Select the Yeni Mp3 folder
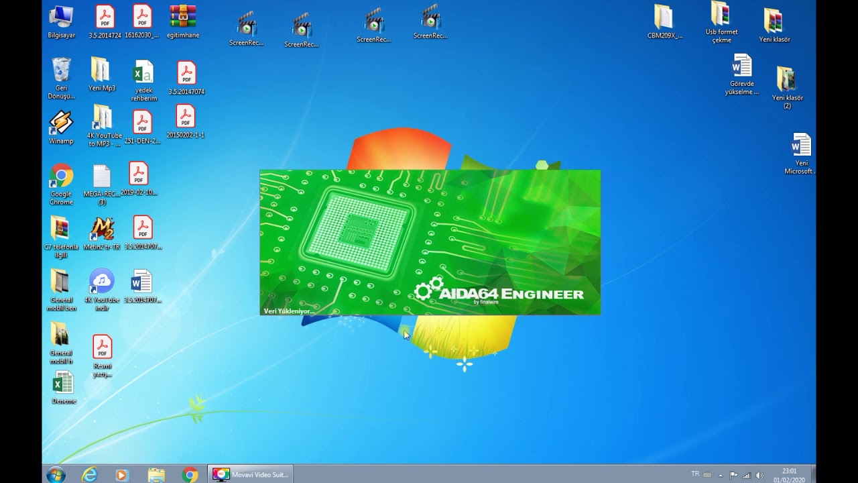 pos(101,74)
